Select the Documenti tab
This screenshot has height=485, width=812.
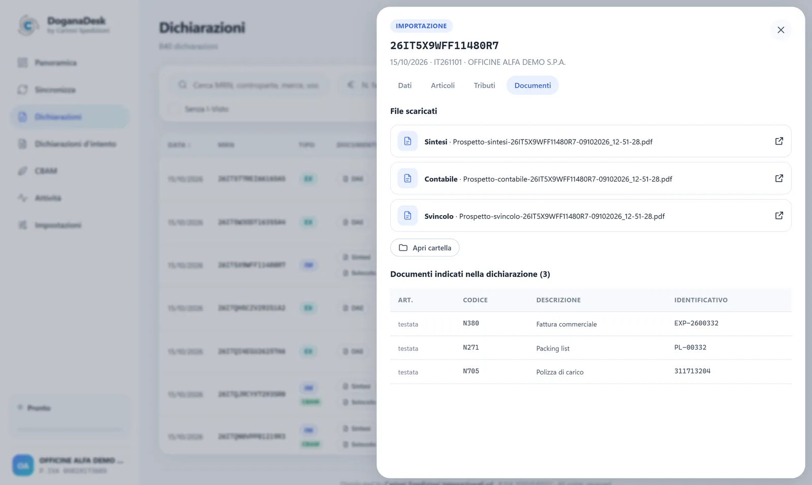click(532, 85)
